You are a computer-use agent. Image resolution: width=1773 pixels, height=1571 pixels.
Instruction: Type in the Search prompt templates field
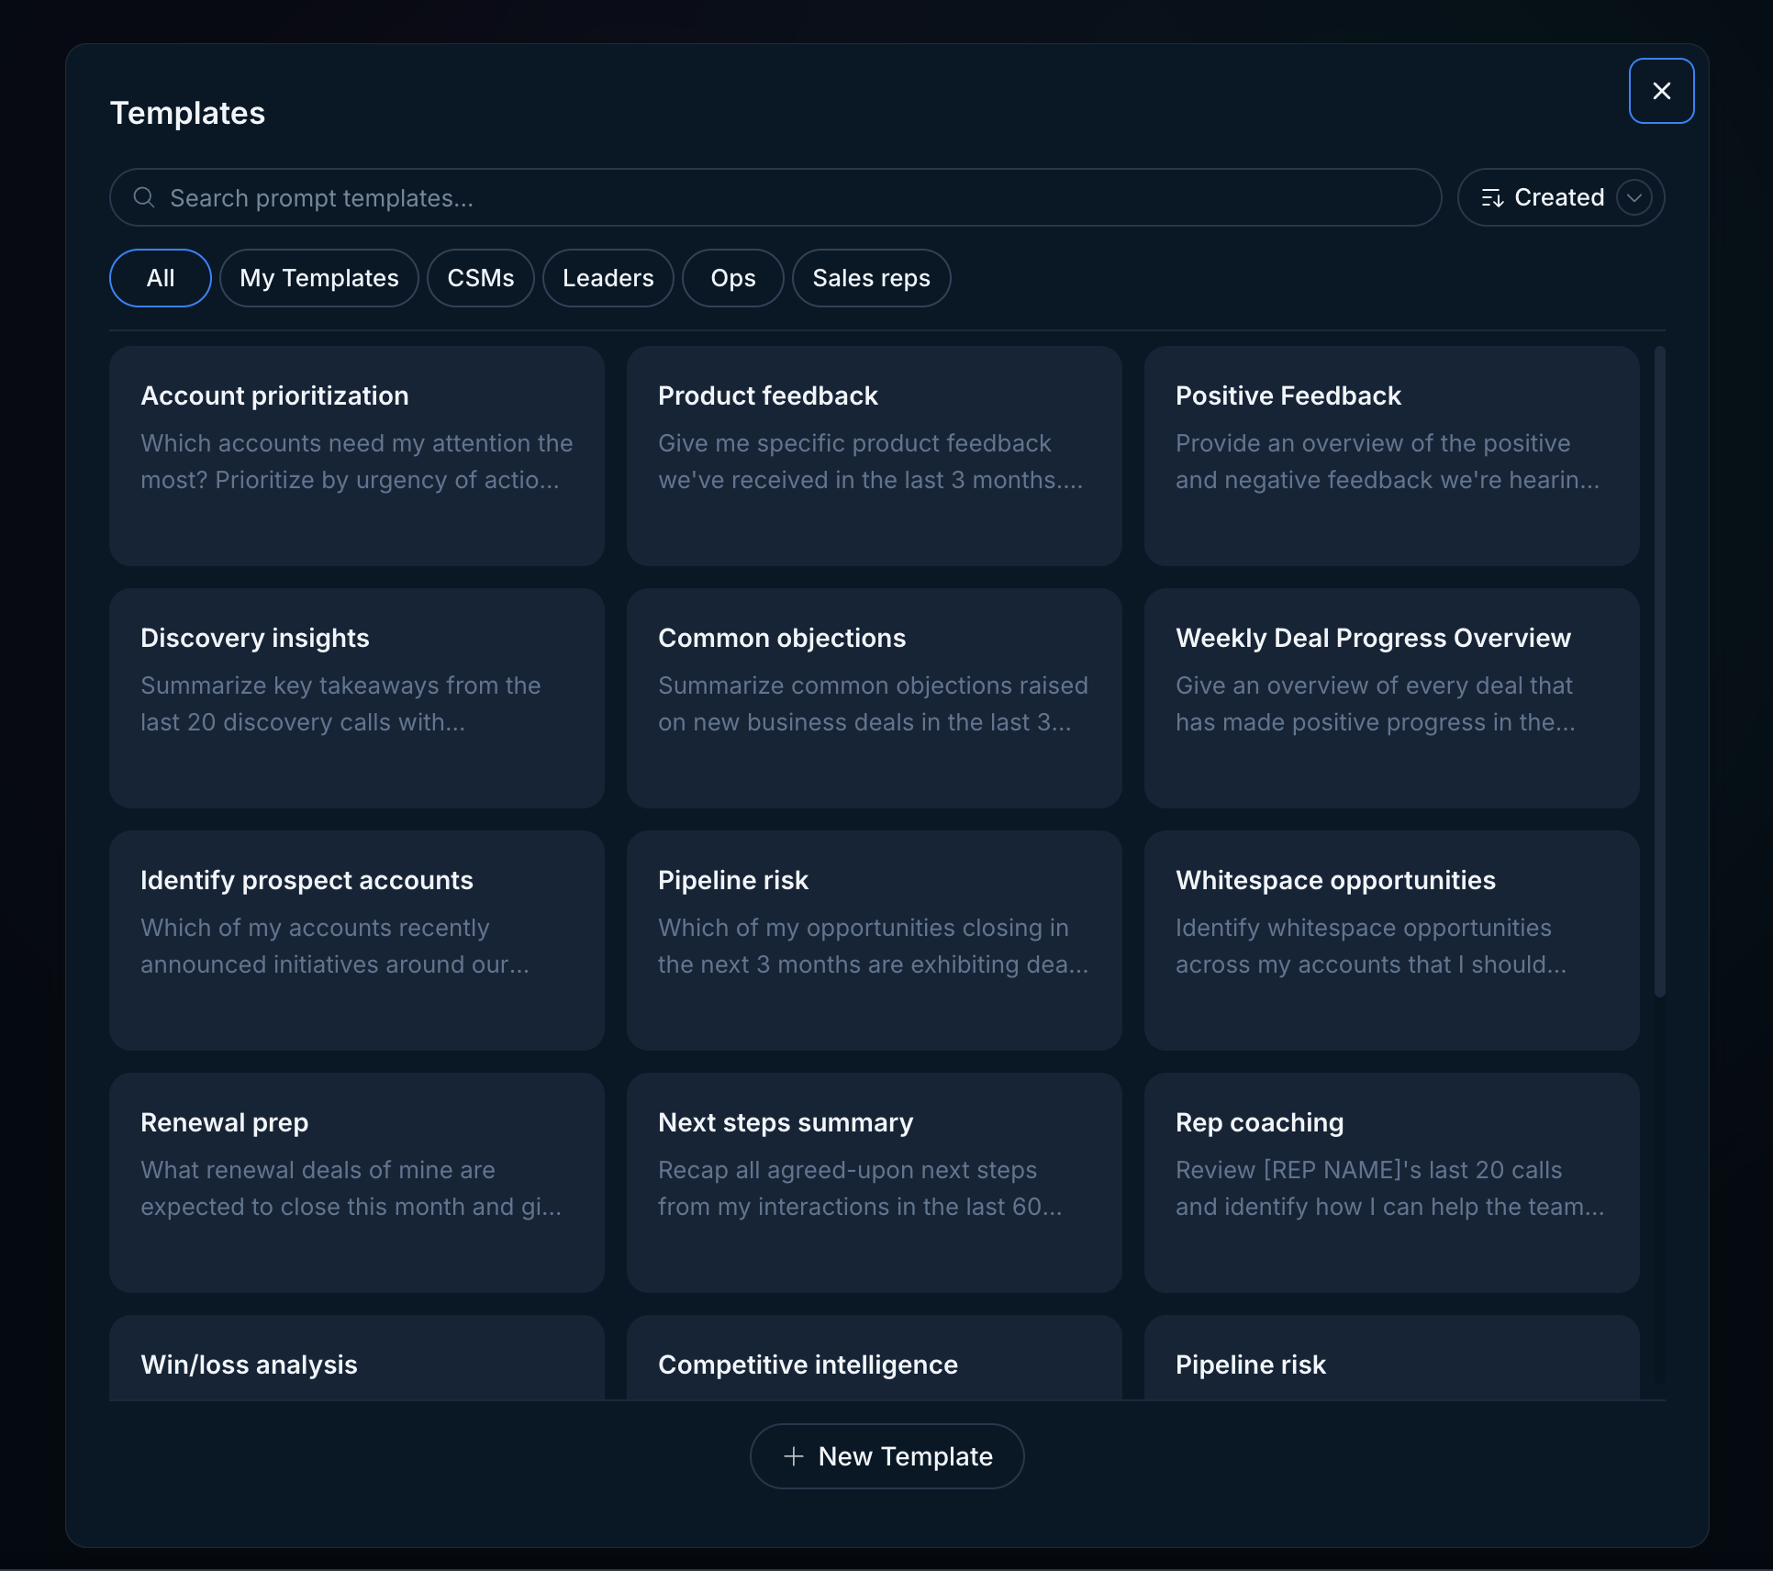(789, 197)
